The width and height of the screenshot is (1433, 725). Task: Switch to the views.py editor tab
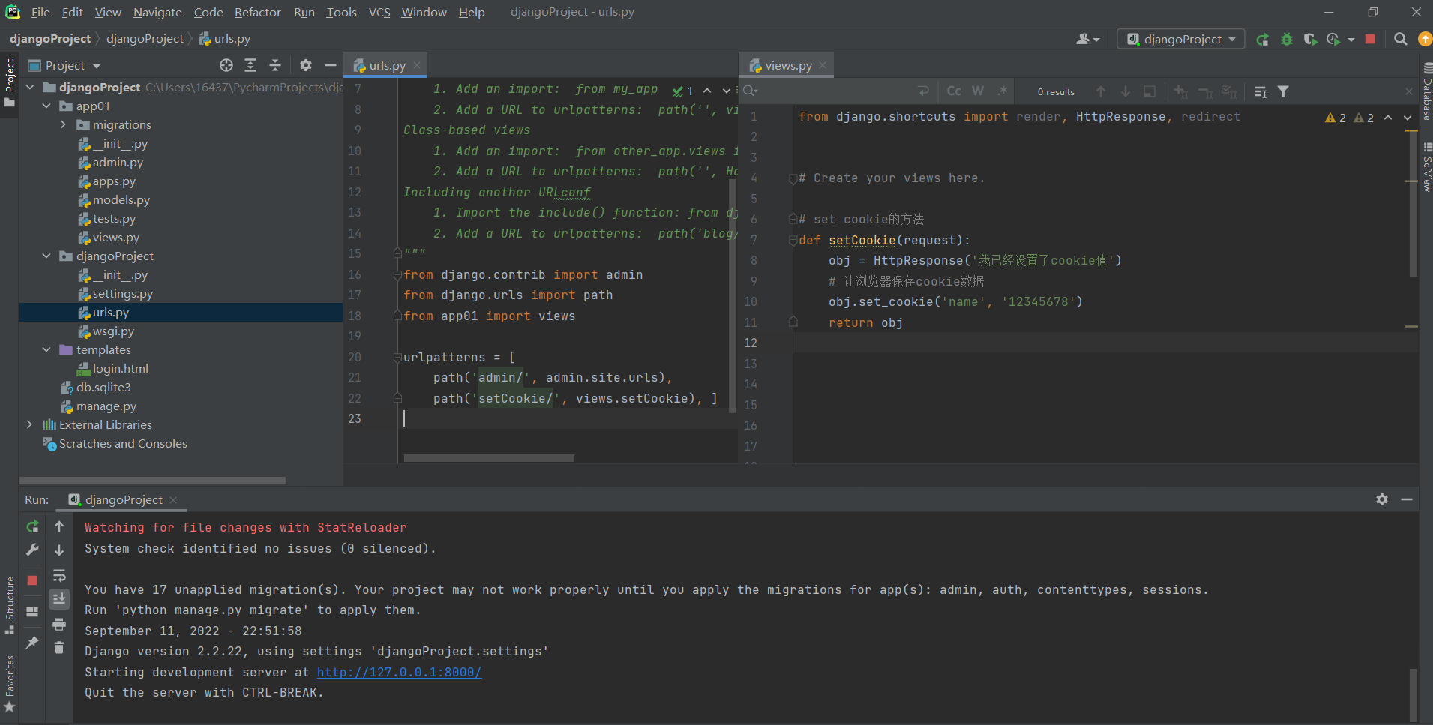coord(787,66)
